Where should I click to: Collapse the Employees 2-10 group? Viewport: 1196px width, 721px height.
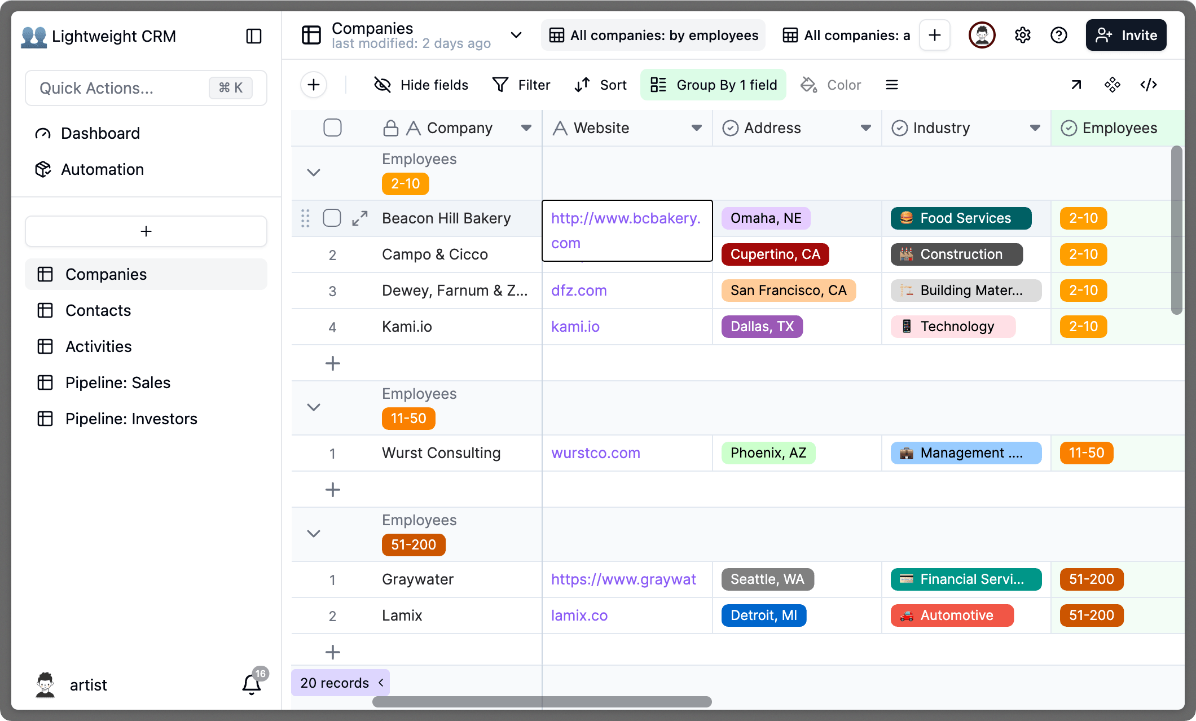314,171
